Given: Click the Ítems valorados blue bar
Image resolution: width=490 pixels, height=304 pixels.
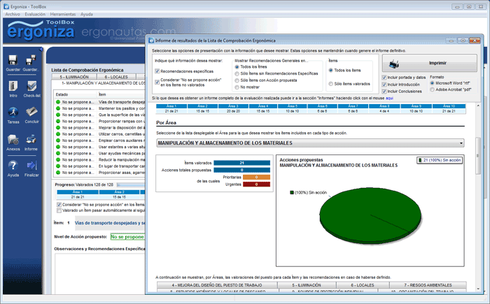Looking at the screenshot, I should pyautogui.click(x=242, y=163).
